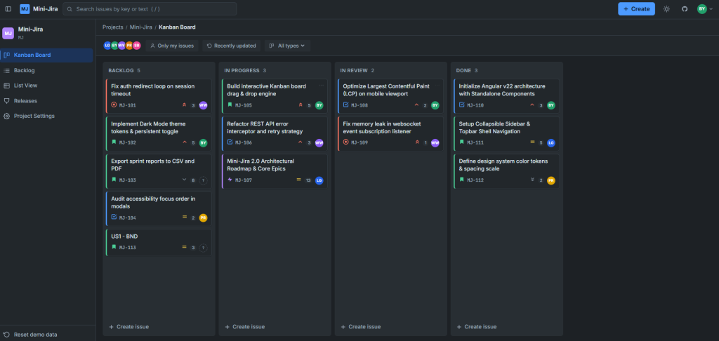Click BY assignee avatar on MJ-105
719x341 pixels.
point(319,105)
